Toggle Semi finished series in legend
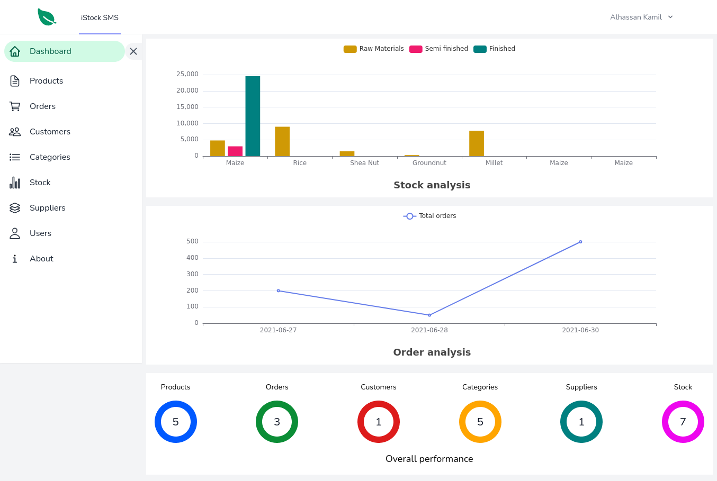The height and width of the screenshot is (481, 717). click(x=439, y=49)
